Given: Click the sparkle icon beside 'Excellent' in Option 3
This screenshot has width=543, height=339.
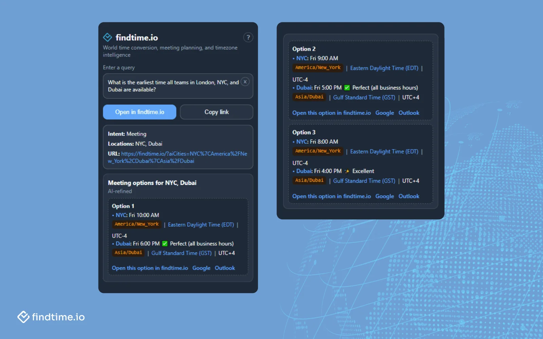Looking at the screenshot, I should tap(347, 171).
